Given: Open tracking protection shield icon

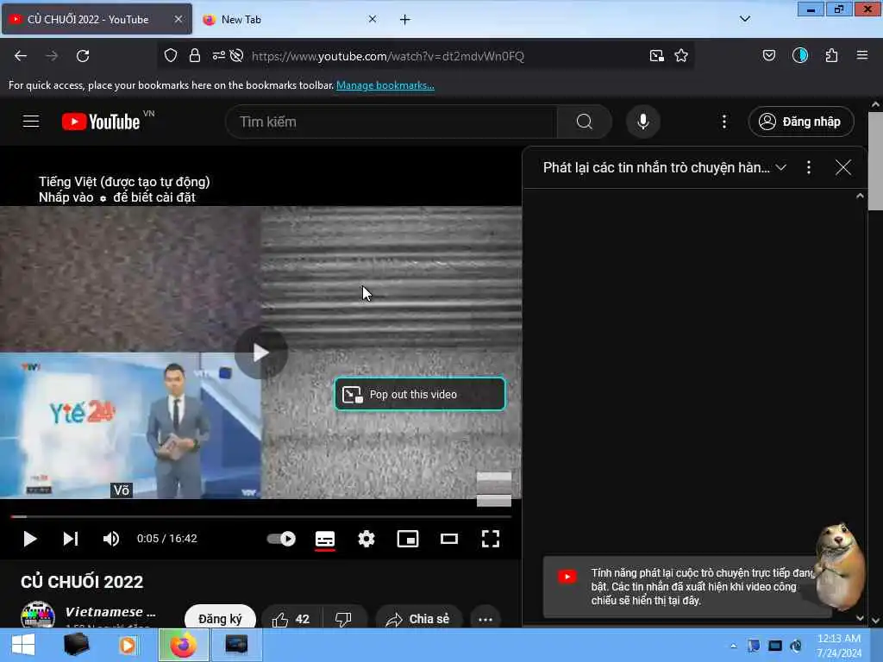Looking at the screenshot, I should [x=171, y=55].
